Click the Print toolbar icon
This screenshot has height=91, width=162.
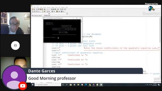point(45,9)
